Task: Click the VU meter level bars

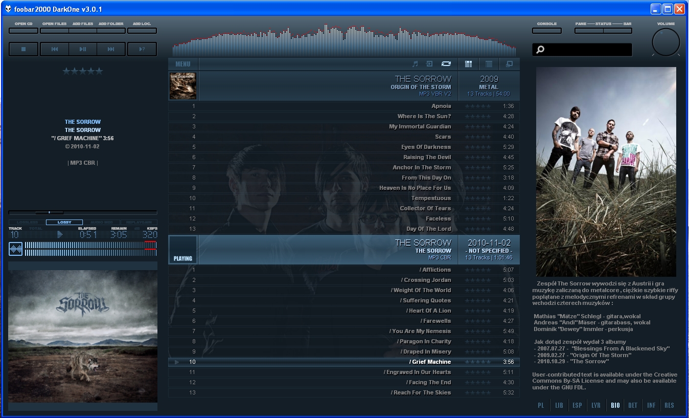Action: (x=90, y=249)
